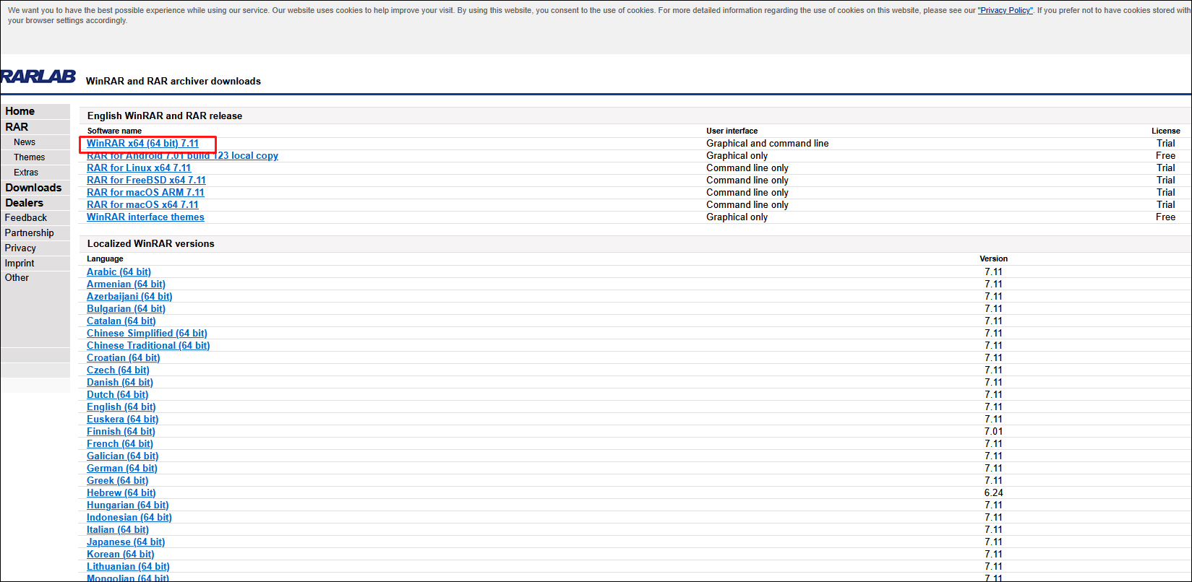Click the 'Language' column header

[105, 259]
